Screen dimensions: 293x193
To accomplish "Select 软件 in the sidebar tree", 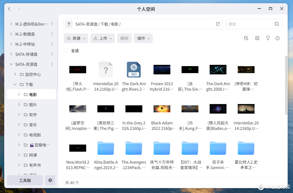I will pyautogui.click(x=33, y=115).
